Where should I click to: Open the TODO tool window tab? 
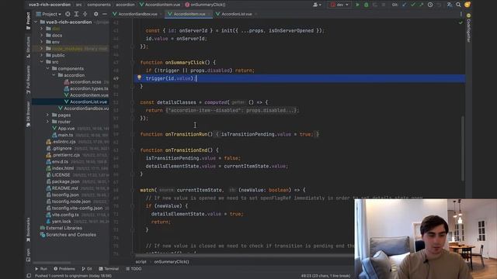coord(134,269)
